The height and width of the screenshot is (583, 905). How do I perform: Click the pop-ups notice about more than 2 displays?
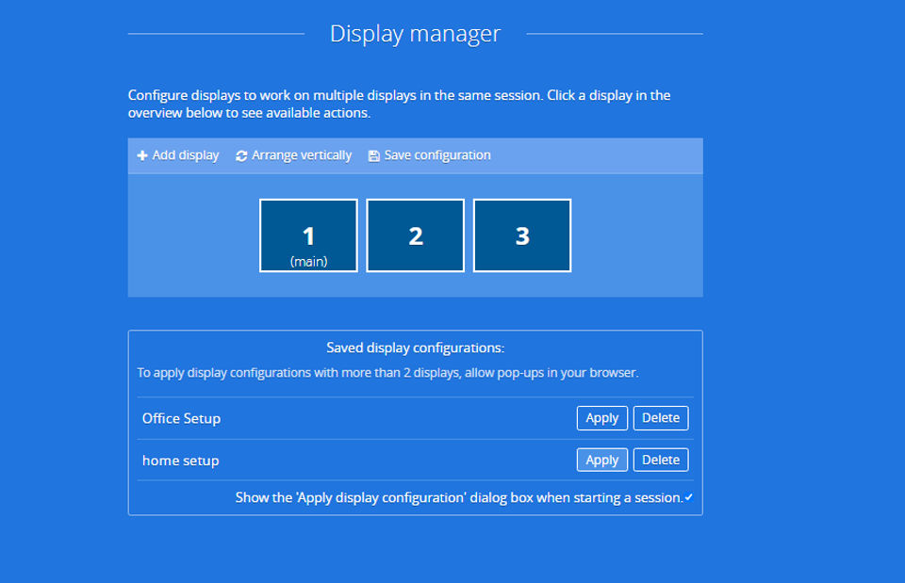coord(387,373)
